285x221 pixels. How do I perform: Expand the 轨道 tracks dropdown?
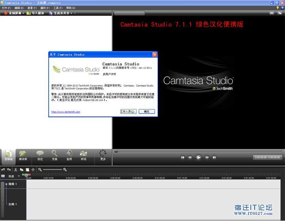(19, 176)
